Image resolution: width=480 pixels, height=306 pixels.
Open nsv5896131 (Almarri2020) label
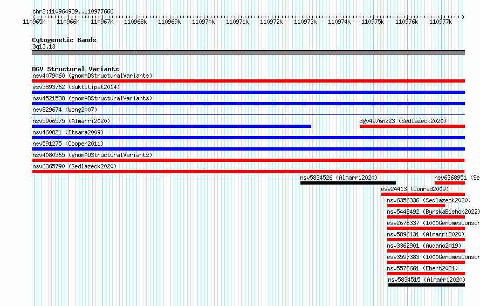(x=426, y=234)
